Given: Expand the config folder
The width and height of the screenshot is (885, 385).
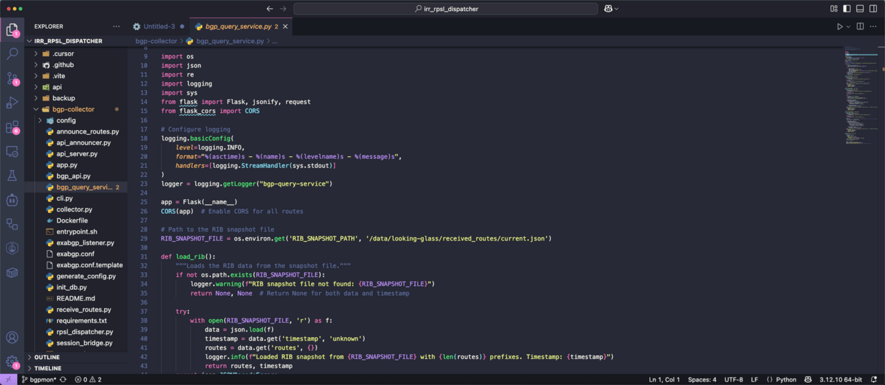Looking at the screenshot, I should 66,121.
